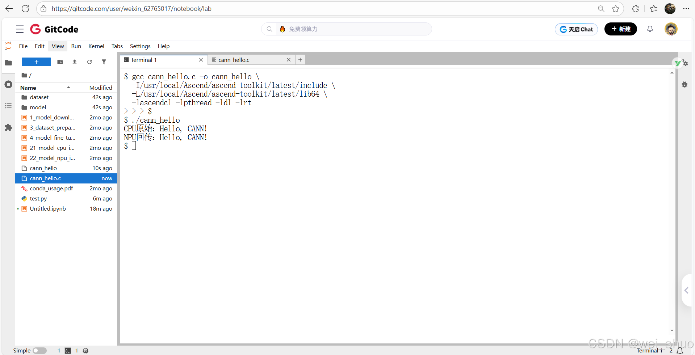Open the Settings menu
695x355 pixels.
[x=140, y=46]
